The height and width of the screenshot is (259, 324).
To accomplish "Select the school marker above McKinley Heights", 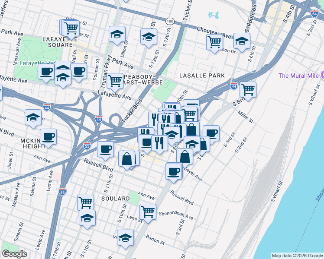I will click(33, 117).
